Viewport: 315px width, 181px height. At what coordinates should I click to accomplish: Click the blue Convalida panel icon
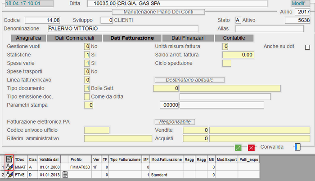[297, 147]
